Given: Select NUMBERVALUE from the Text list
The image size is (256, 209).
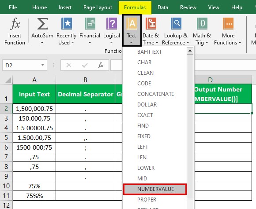Looking at the screenshot, I should click(x=155, y=189).
